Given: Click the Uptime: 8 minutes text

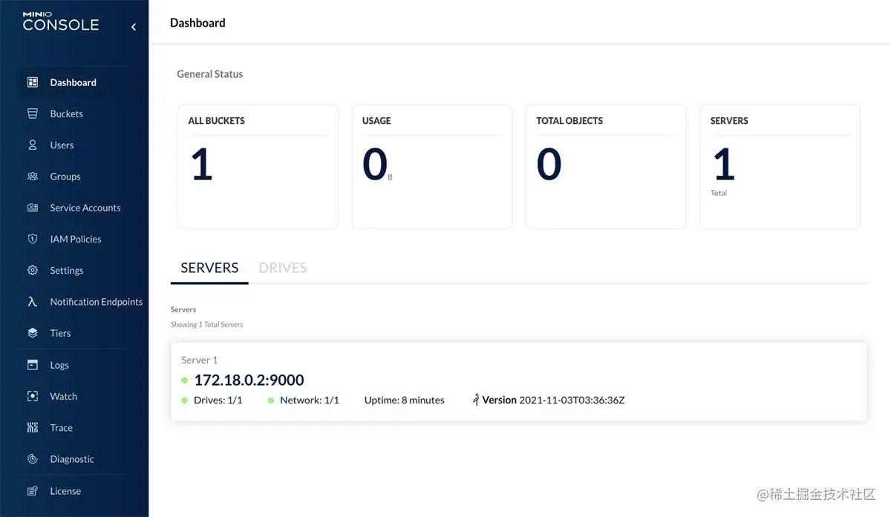Looking at the screenshot, I should tap(405, 400).
